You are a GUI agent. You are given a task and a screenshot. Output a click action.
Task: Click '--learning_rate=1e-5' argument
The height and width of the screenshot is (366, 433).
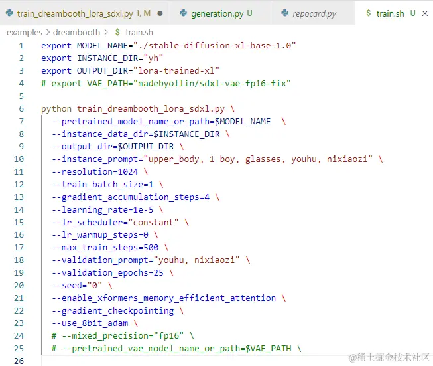103,210
